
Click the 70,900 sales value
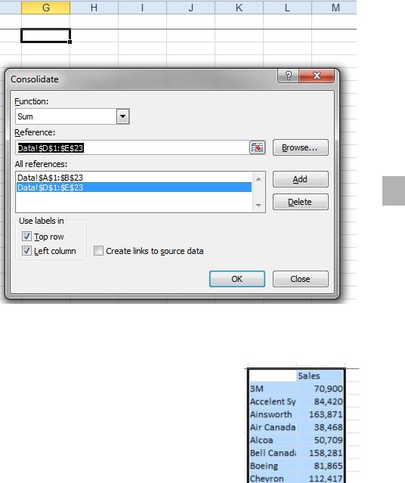320,389
